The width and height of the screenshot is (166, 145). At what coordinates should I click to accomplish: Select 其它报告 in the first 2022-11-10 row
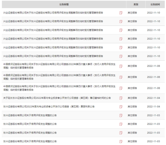[132, 13]
